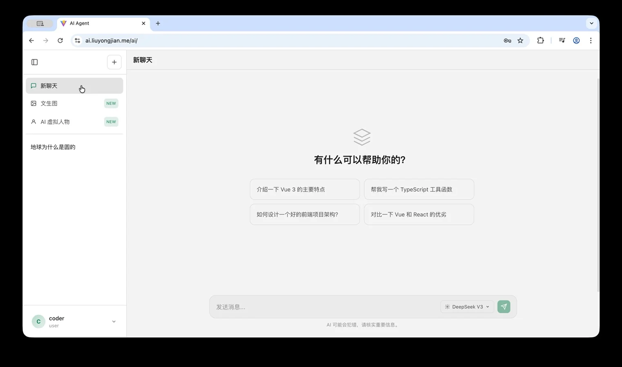The height and width of the screenshot is (367, 622).
Task: Open the 文生图 sidebar item
Action: coord(74,104)
